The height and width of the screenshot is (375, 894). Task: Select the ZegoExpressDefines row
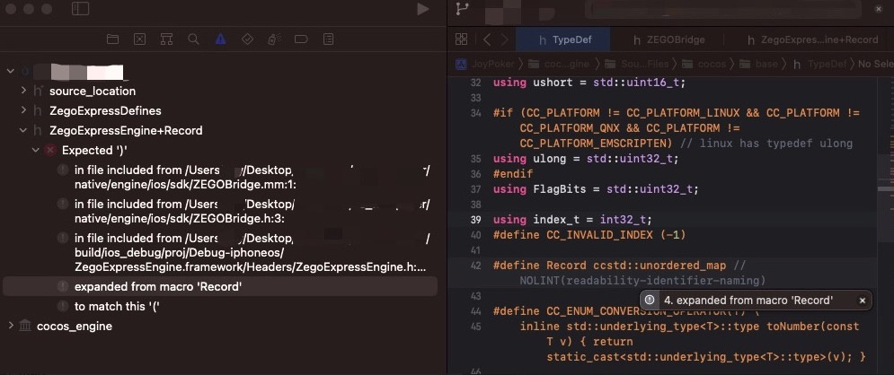tap(220, 110)
